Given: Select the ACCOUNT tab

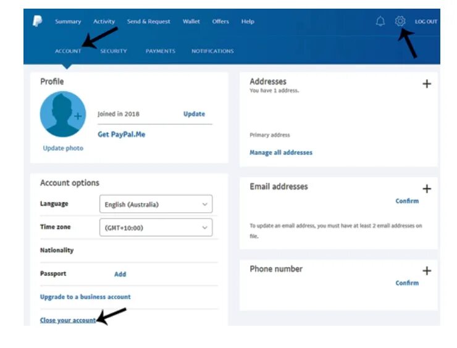Looking at the screenshot, I should (x=68, y=51).
